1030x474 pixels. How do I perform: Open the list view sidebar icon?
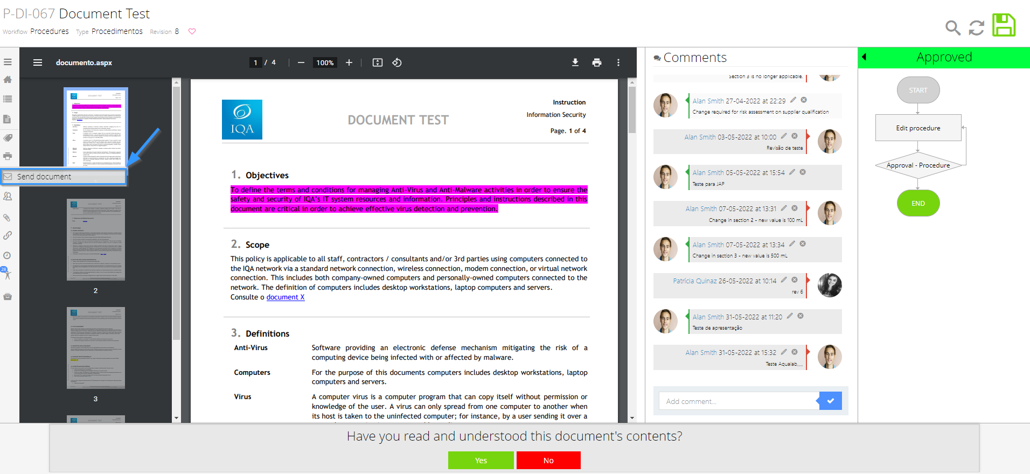click(8, 99)
